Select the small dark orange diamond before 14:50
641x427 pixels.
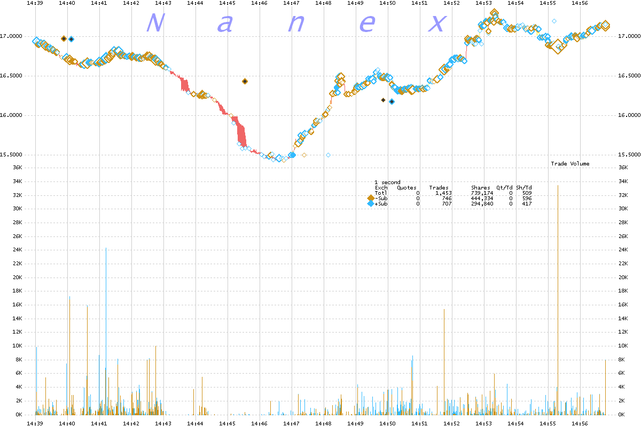click(x=383, y=100)
